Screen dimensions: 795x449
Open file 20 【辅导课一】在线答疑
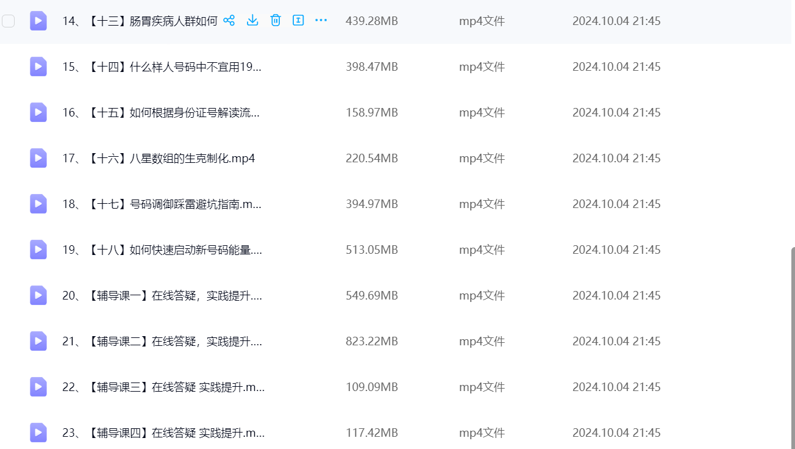[162, 295]
